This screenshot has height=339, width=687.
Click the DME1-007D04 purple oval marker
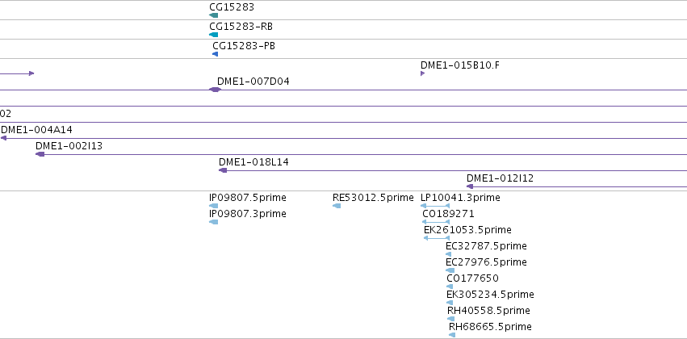point(215,90)
